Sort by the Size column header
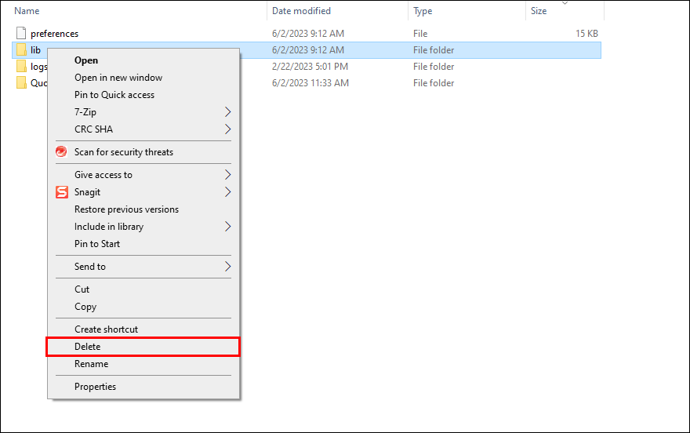 coord(539,10)
